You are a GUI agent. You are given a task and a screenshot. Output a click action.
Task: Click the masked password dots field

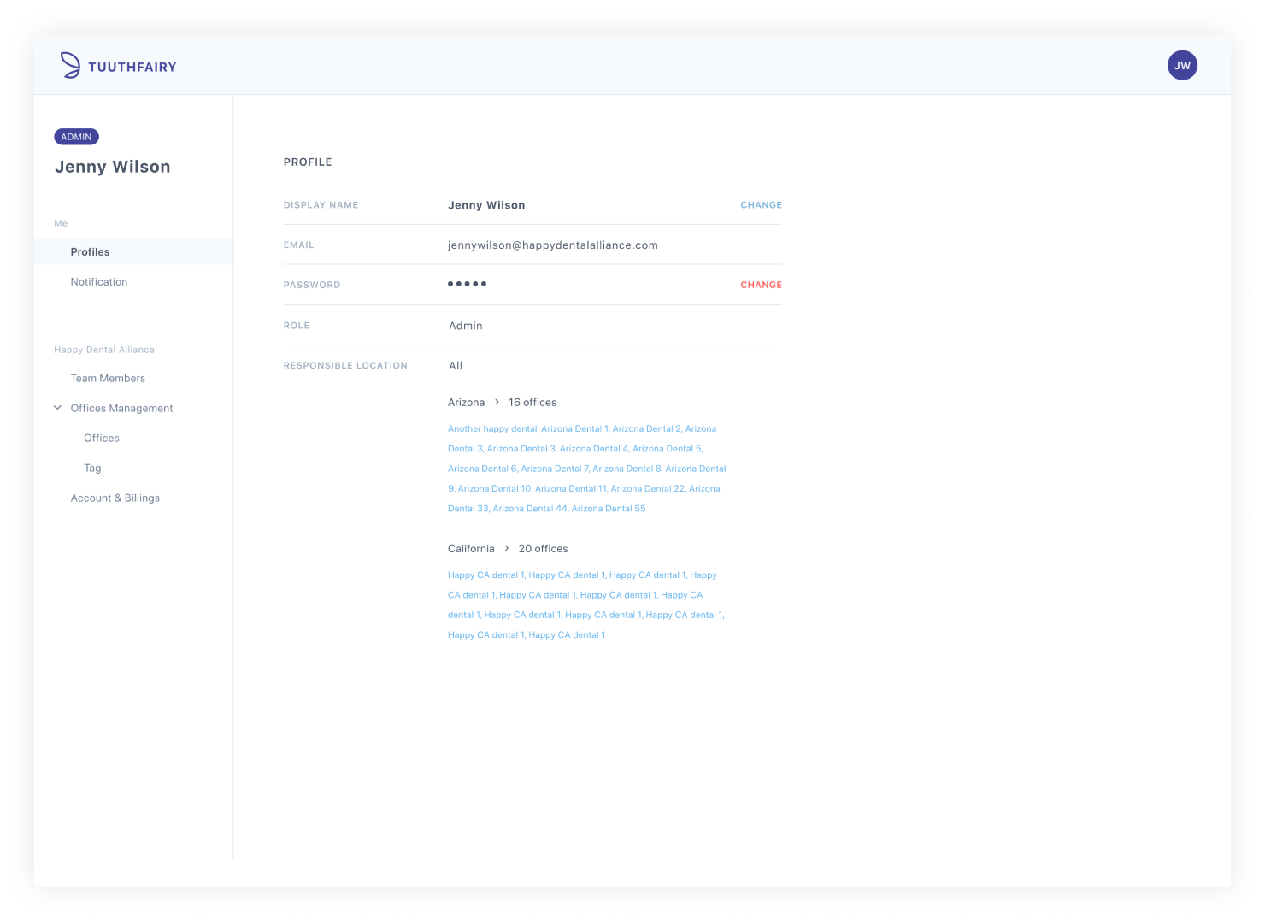tap(467, 284)
